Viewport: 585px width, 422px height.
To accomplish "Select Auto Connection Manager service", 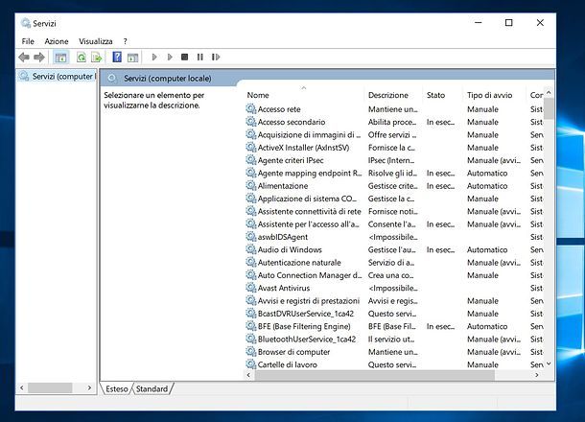I will (x=310, y=275).
